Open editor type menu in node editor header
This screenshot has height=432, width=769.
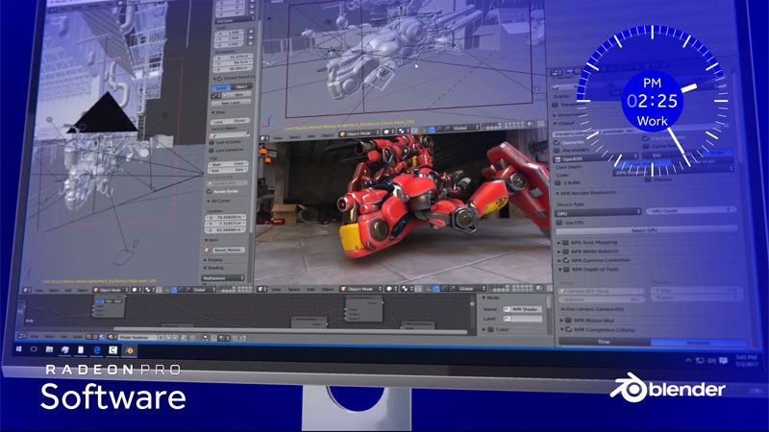pyautogui.click(x=21, y=337)
